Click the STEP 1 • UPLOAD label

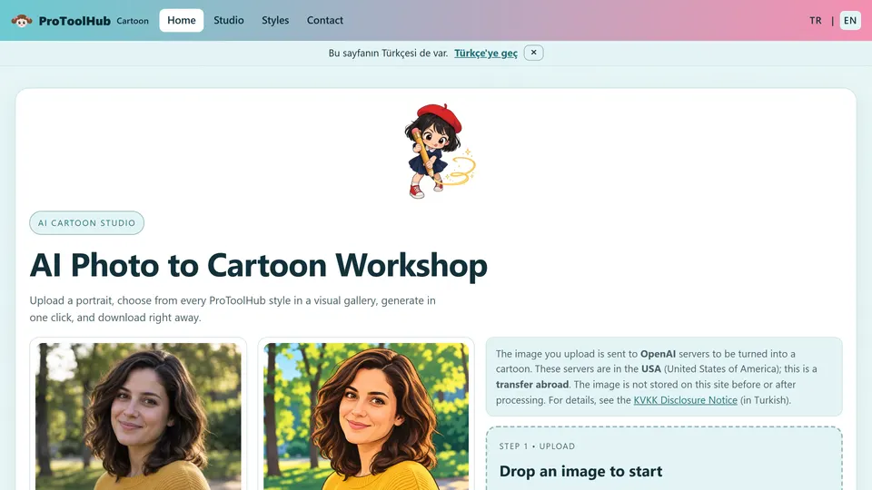click(x=537, y=446)
